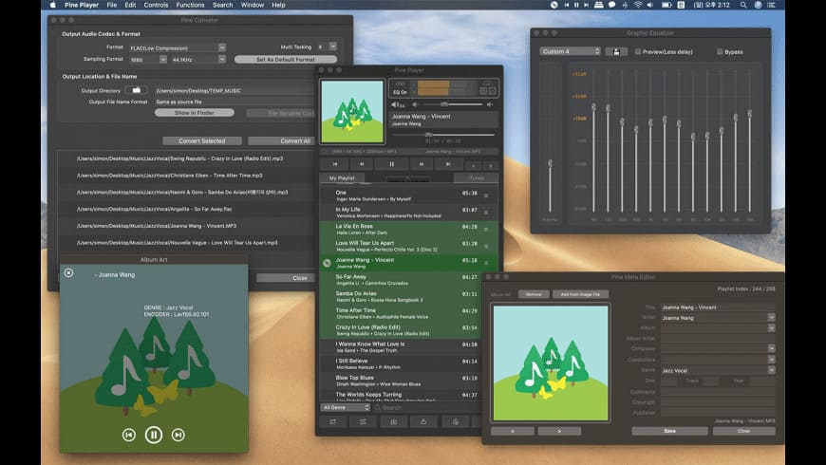The height and width of the screenshot is (465, 826).
Task: Skip to next track in Pine Player
Action: 448,164
